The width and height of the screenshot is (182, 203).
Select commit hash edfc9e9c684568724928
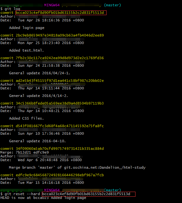pyautogui.click(x=60, y=175)
